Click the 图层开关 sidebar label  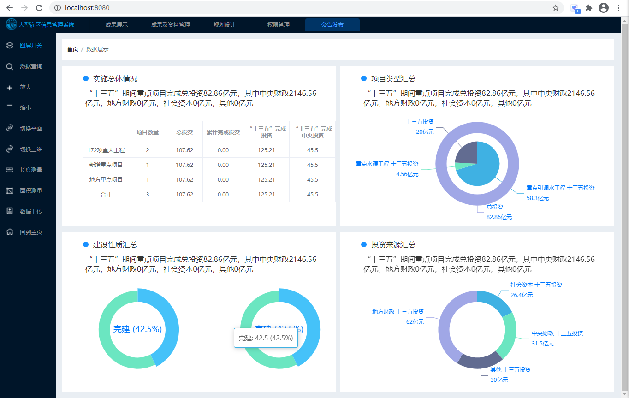(x=31, y=46)
